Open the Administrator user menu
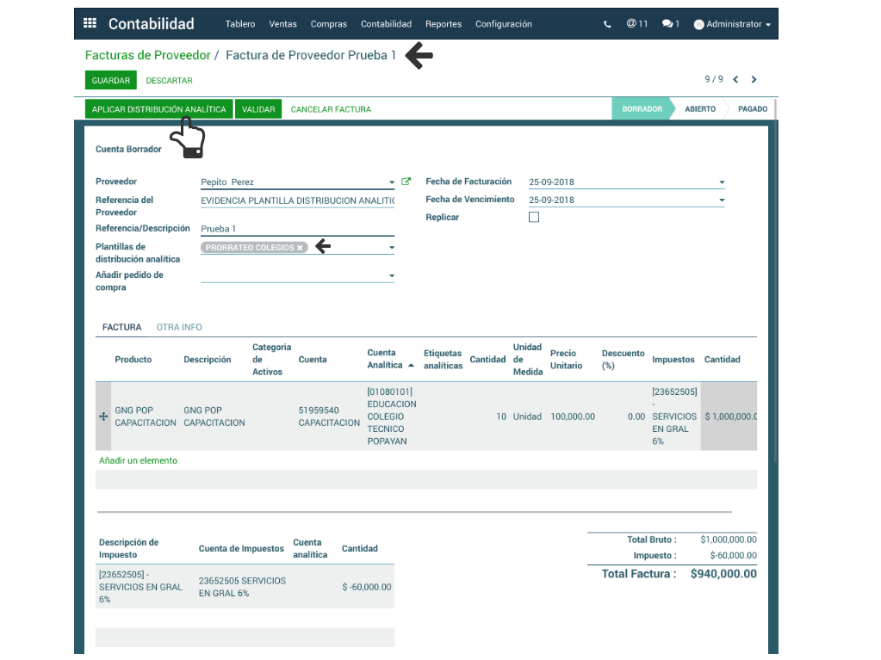Viewport: 881px width, 660px height. pyautogui.click(x=732, y=24)
